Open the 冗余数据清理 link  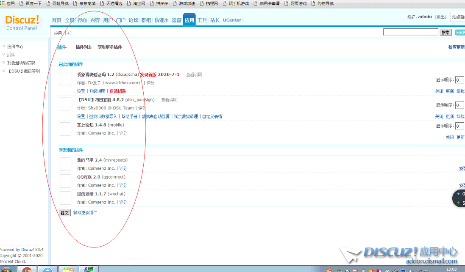(x=186, y=116)
